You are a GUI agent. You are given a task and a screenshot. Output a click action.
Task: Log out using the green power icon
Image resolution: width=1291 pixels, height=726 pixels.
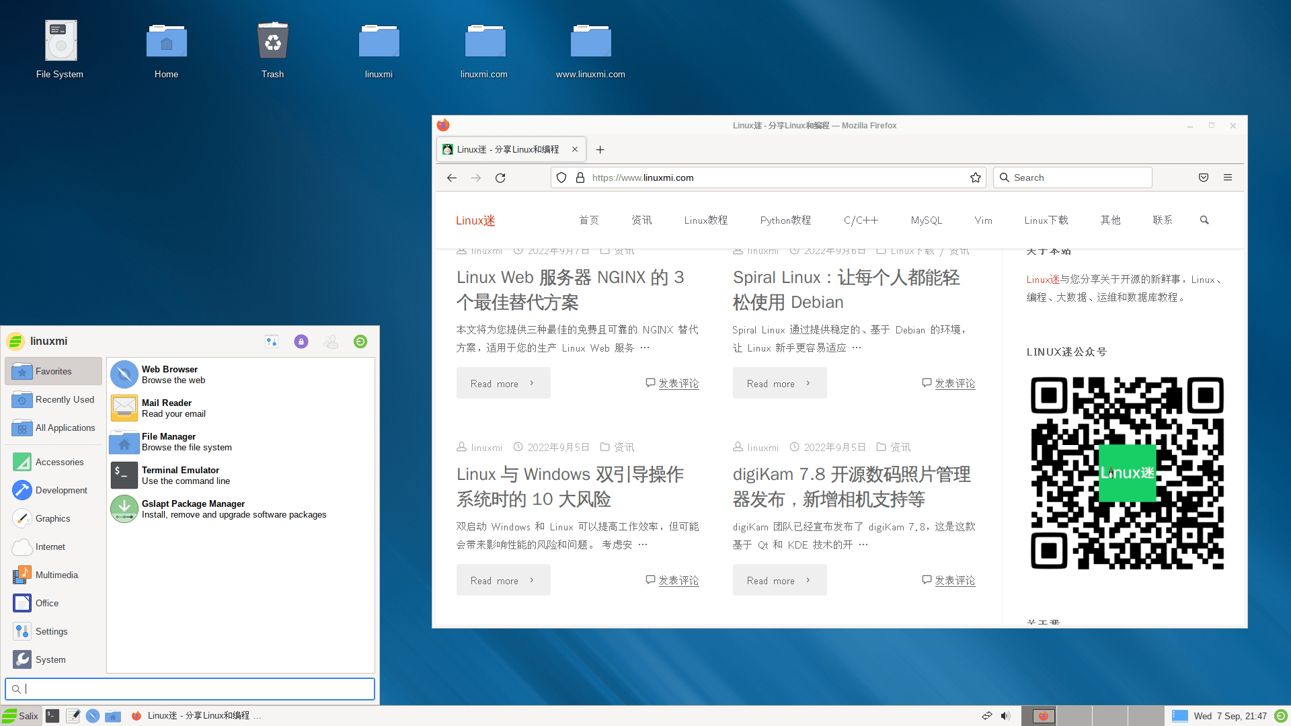click(360, 341)
